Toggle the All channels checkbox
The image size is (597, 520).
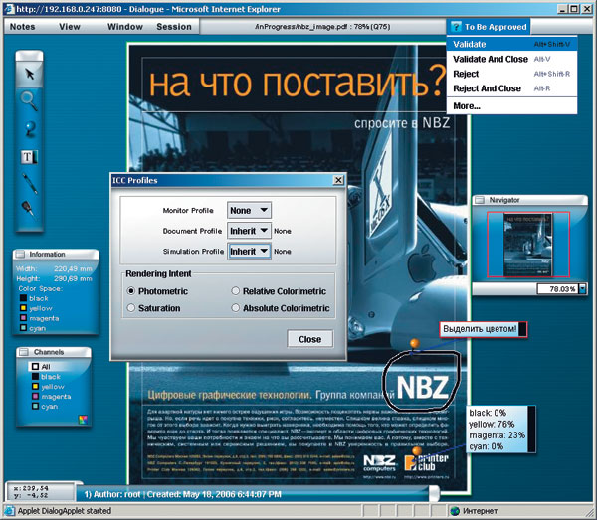pyautogui.click(x=36, y=366)
